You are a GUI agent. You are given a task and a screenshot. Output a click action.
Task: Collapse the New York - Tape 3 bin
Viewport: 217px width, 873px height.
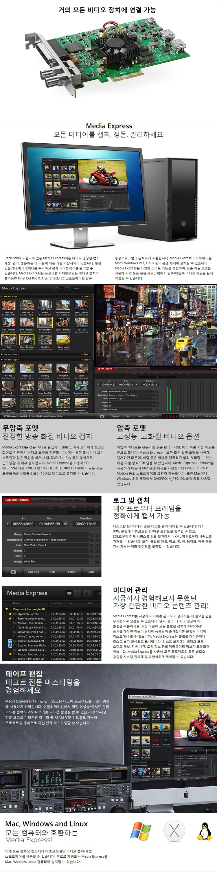pyautogui.click(x=2, y=360)
